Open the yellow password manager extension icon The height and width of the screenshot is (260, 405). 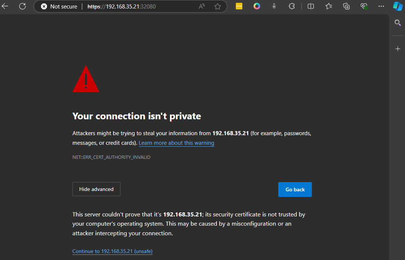click(239, 6)
